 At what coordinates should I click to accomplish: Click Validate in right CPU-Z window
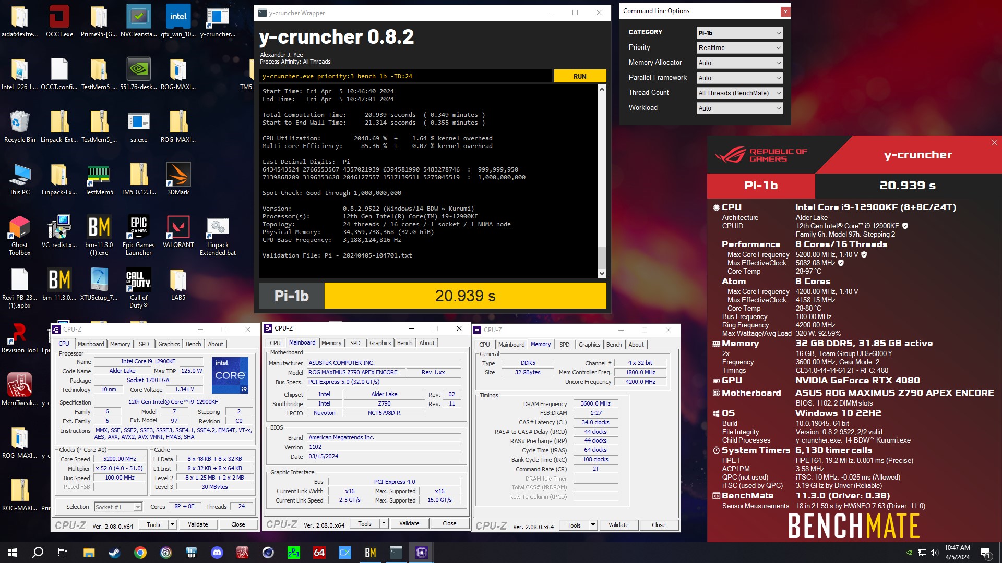618,525
